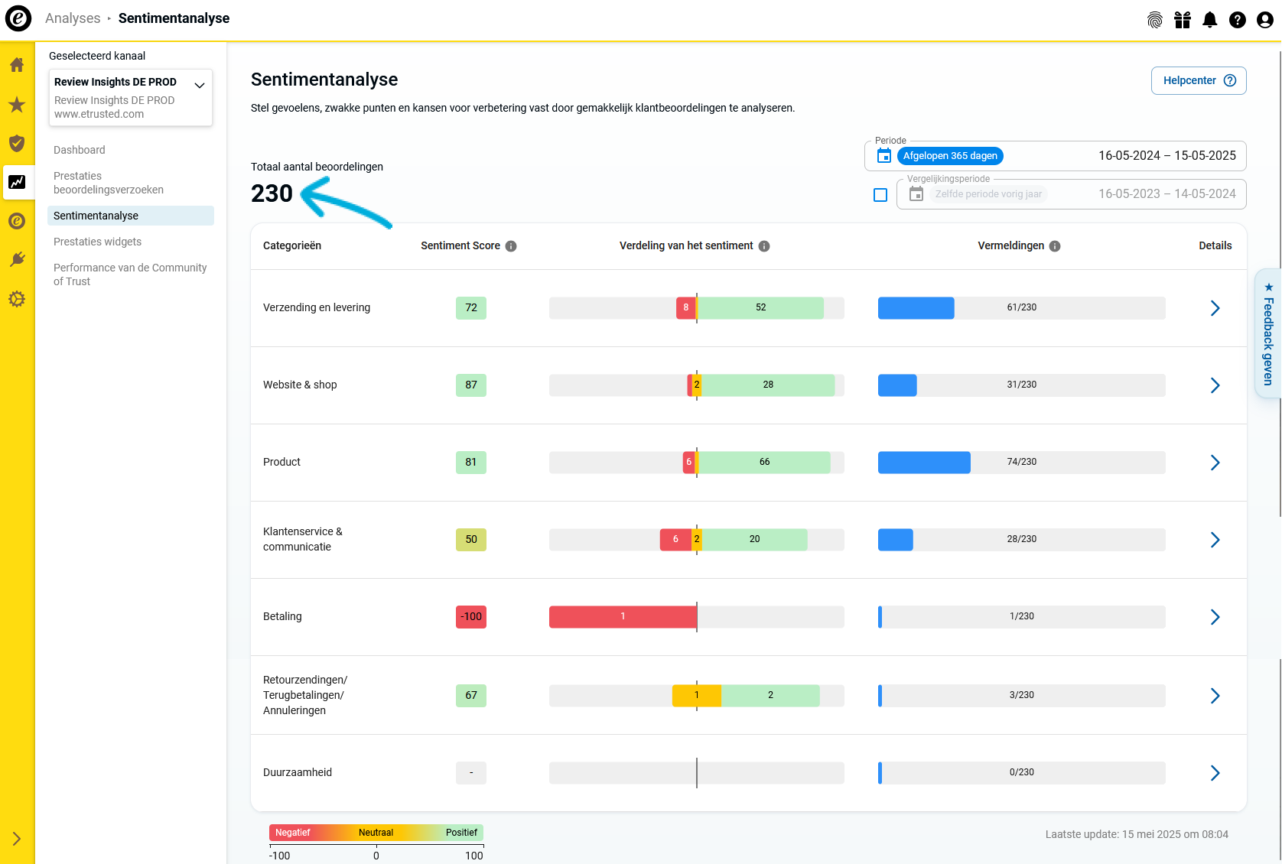The width and height of the screenshot is (1282, 864).
Task: Open details arrow for Verzending en levering
Action: coord(1215,308)
